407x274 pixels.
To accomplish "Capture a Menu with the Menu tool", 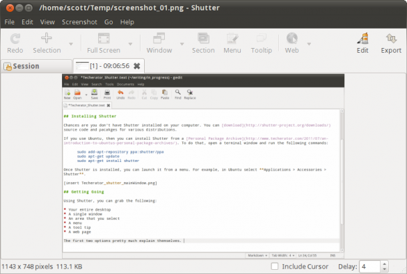I will pos(232,43).
